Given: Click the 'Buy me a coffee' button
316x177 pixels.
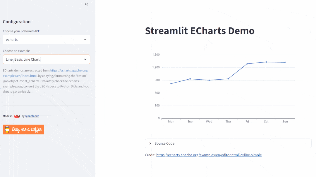Looking at the screenshot, I should point(23,129).
